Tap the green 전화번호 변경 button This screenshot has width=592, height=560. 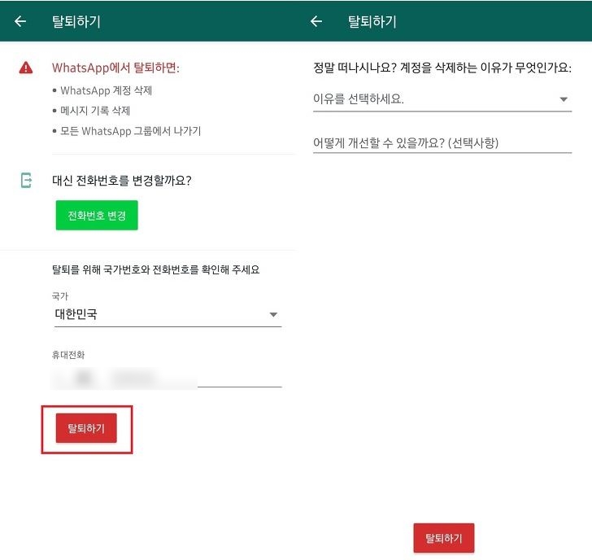pos(97,215)
